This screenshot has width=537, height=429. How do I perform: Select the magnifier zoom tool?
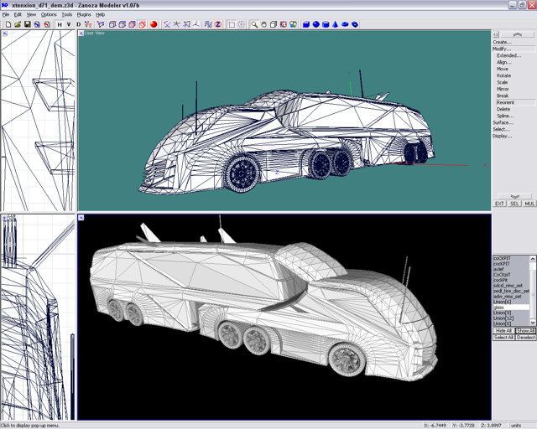(254, 24)
